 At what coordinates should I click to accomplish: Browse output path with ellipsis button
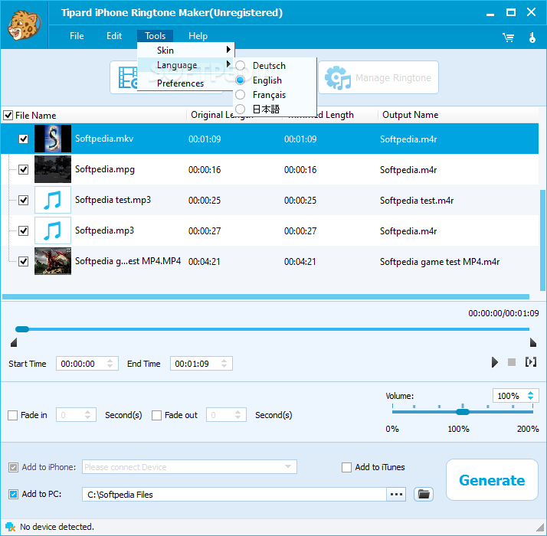(396, 494)
